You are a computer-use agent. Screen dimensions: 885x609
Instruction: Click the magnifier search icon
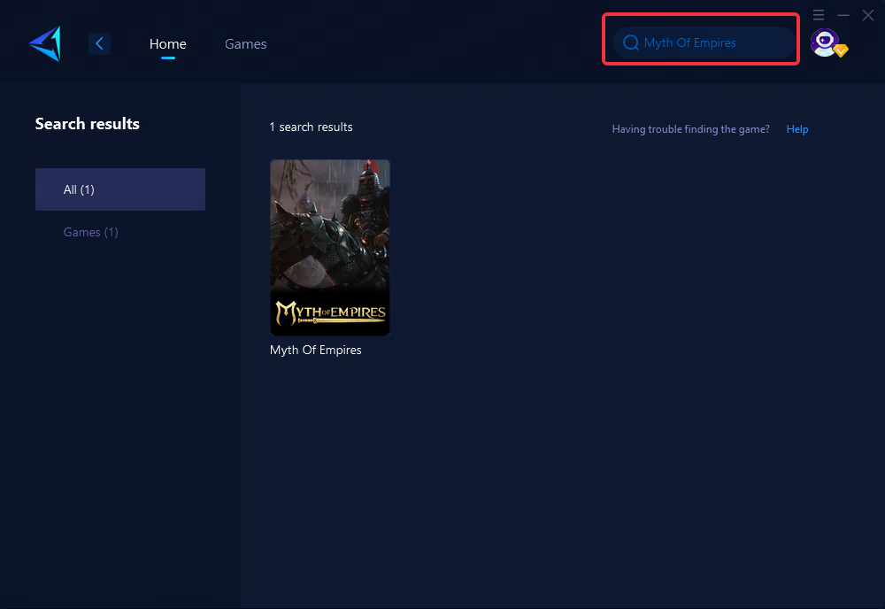coord(630,42)
